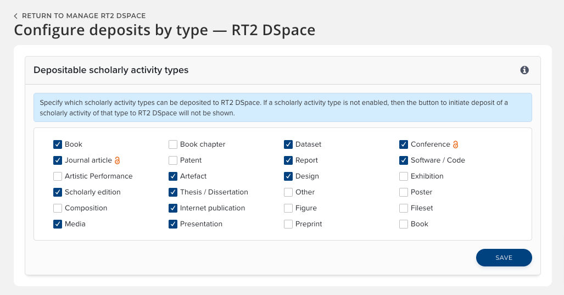Uncheck the Dataset checkbox
Image resolution: width=564 pixels, height=295 pixels.
click(x=288, y=144)
